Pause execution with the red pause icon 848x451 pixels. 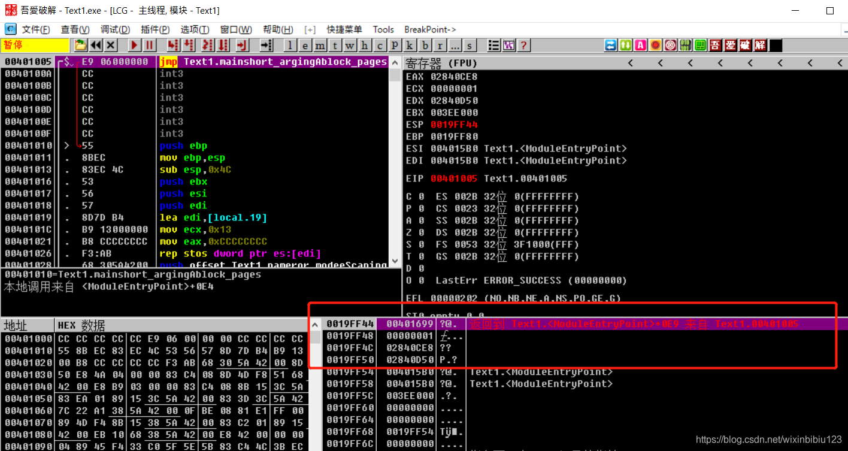[x=149, y=46]
